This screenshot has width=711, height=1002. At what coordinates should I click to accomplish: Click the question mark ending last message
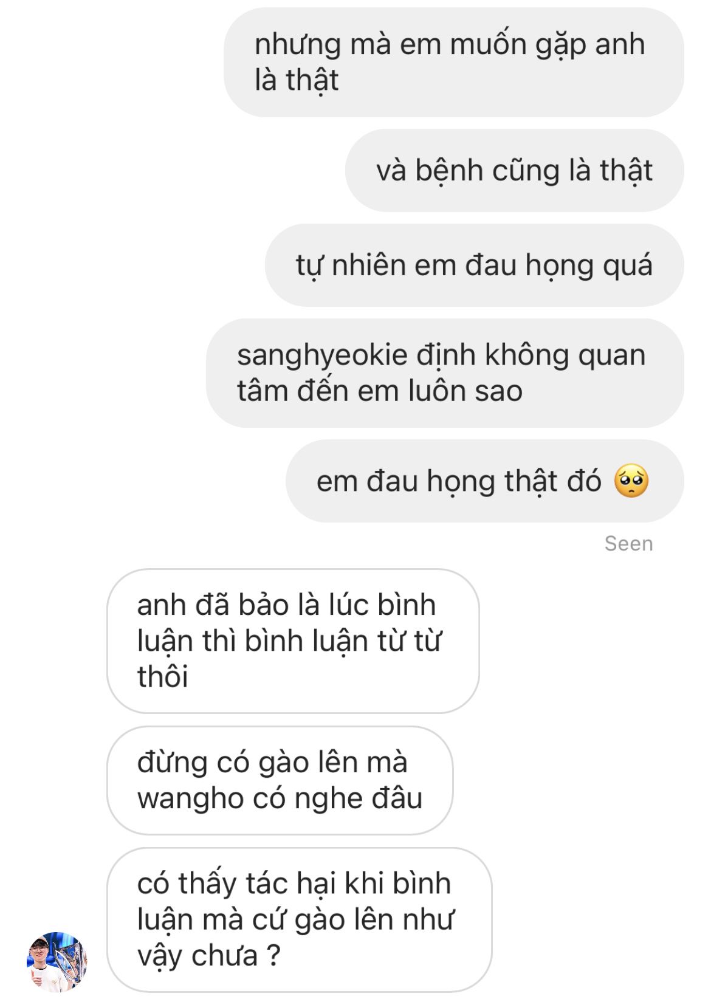[x=274, y=956]
